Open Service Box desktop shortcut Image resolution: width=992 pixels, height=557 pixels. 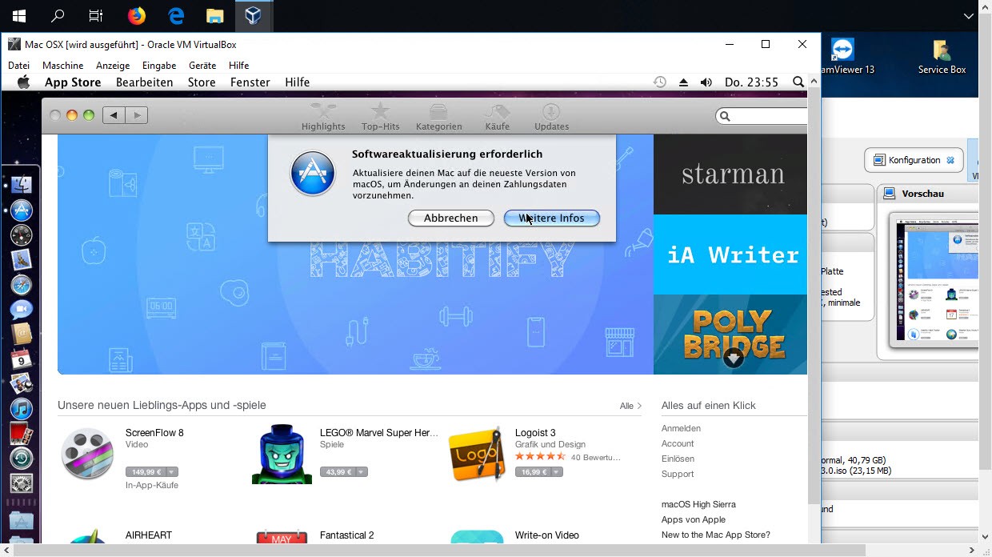coord(942,57)
